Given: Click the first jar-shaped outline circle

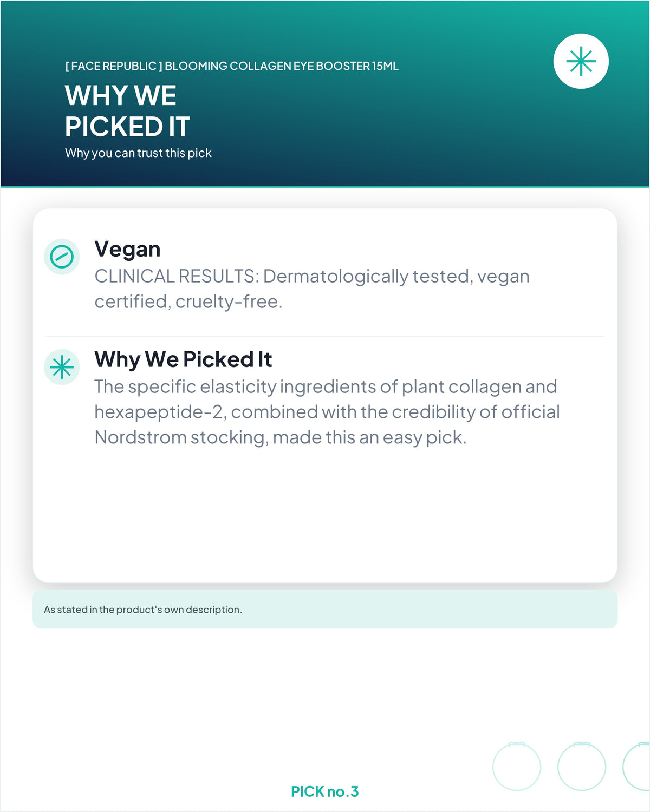Looking at the screenshot, I should [517, 766].
